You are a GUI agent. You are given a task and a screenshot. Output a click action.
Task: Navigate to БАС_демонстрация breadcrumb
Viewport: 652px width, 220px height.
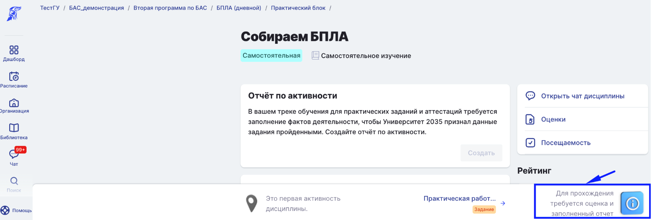coord(96,8)
